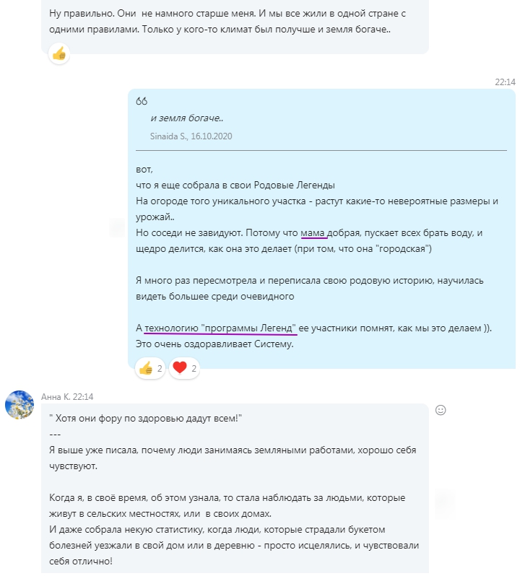
Task: Click the 22:14 timestamp of blue message
Action: point(505,82)
